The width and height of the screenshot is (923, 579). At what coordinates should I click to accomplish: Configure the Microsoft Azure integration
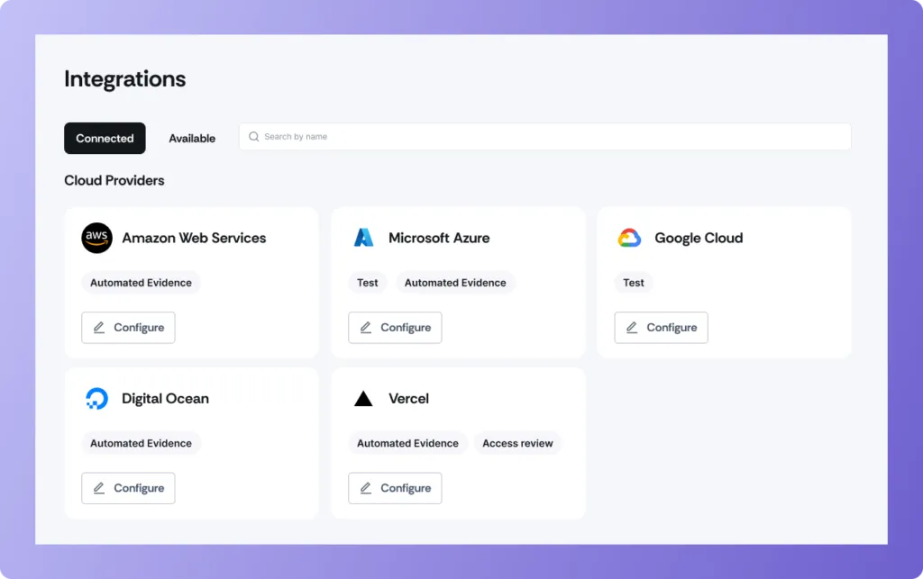395,328
